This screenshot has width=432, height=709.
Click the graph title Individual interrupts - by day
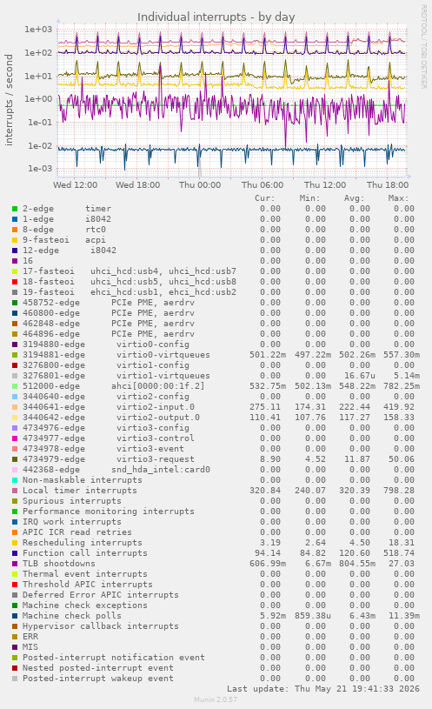pyautogui.click(x=216, y=17)
